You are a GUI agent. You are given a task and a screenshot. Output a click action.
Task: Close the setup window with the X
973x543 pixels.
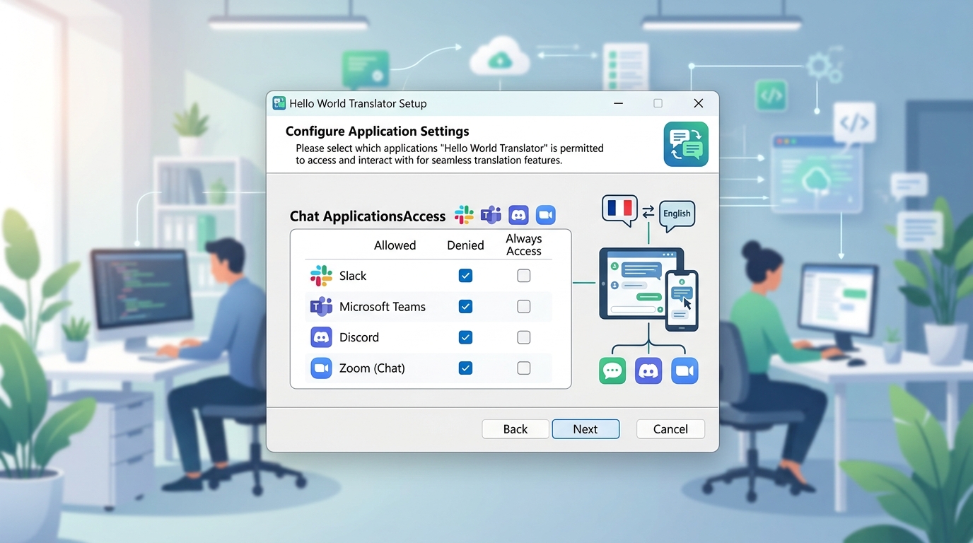pos(699,103)
